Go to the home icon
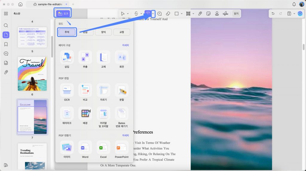Viewport: 306px width, 171px height. pos(20,4)
